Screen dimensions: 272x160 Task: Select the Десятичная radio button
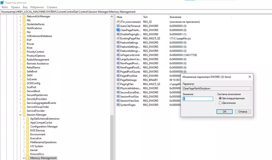pyautogui.click(x=220, y=103)
